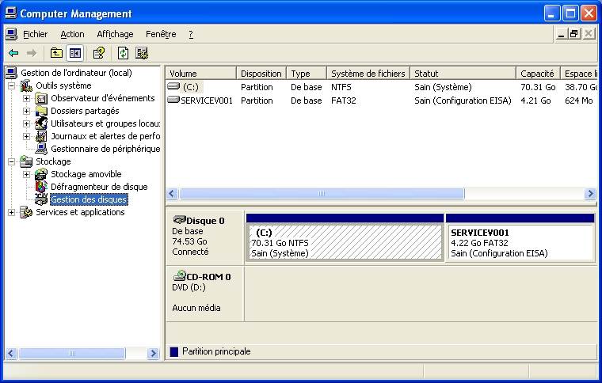Toggle the Show/Hide console tree button
The width and height of the screenshot is (602, 383).
point(74,53)
